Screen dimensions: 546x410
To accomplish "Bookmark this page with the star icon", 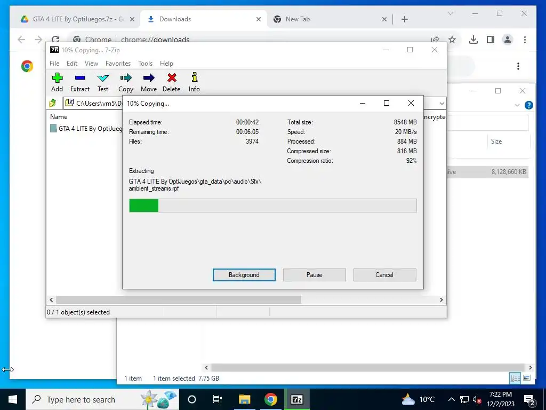I will [x=452, y=40].
